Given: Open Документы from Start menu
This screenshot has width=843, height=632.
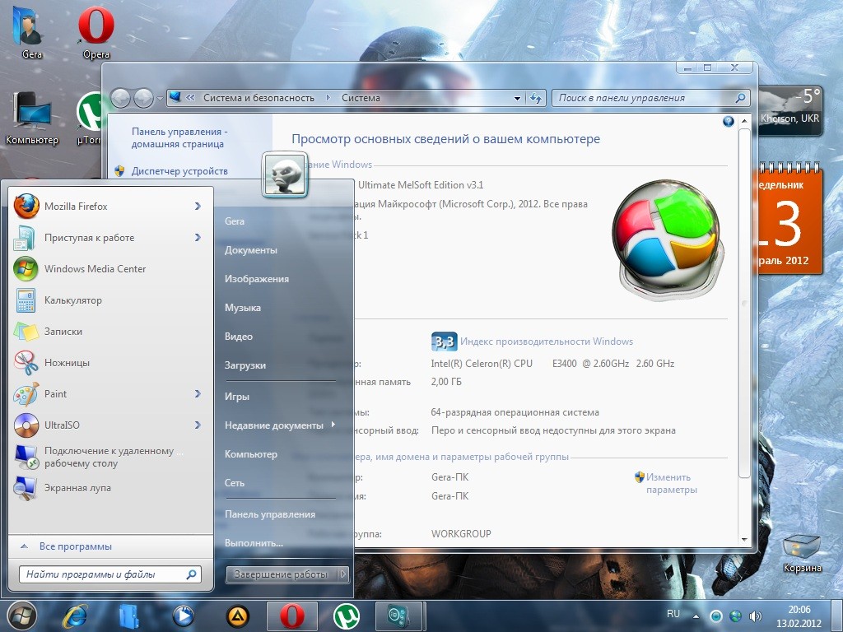Looking at the screenshot, I should click(251, 250).
